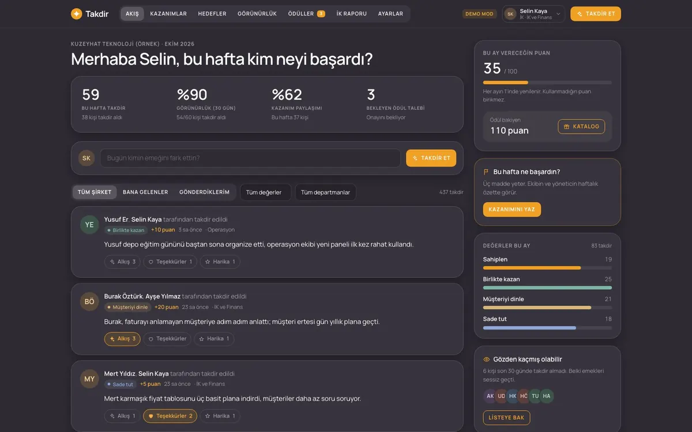Screen dimensions: 692x432
Task: Select the TU avatar in the overlooked list
Action: pos(535,396)
